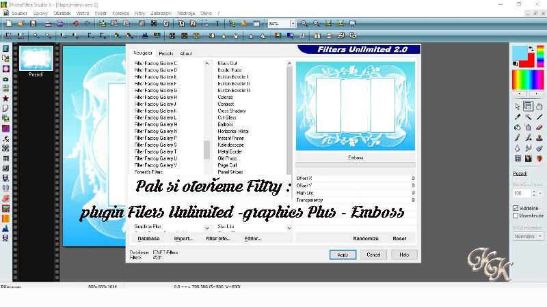Select the Clone stamp tool
The image size is (547, 307).
[539, 138]
